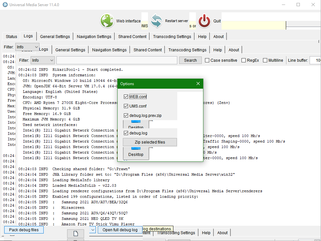
Task: Open the Filter Info dropdown under the Status tab
Action: (27, 47)
